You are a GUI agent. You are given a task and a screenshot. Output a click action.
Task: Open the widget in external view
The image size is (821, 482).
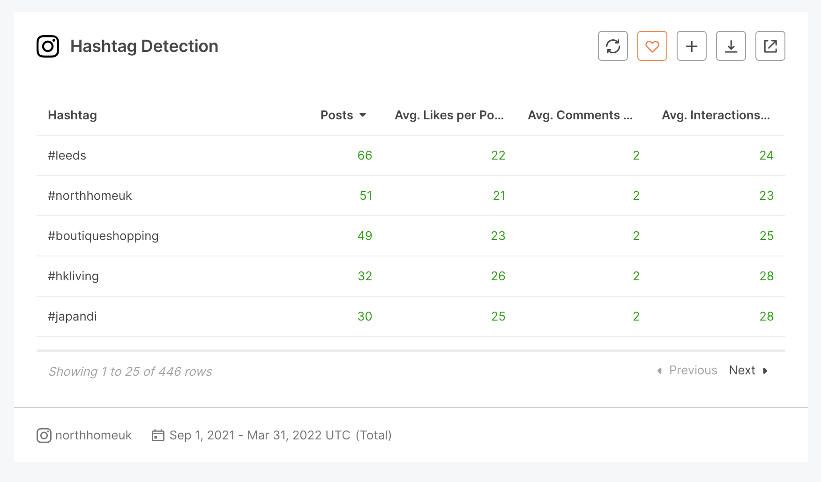(x=770, y=46)
